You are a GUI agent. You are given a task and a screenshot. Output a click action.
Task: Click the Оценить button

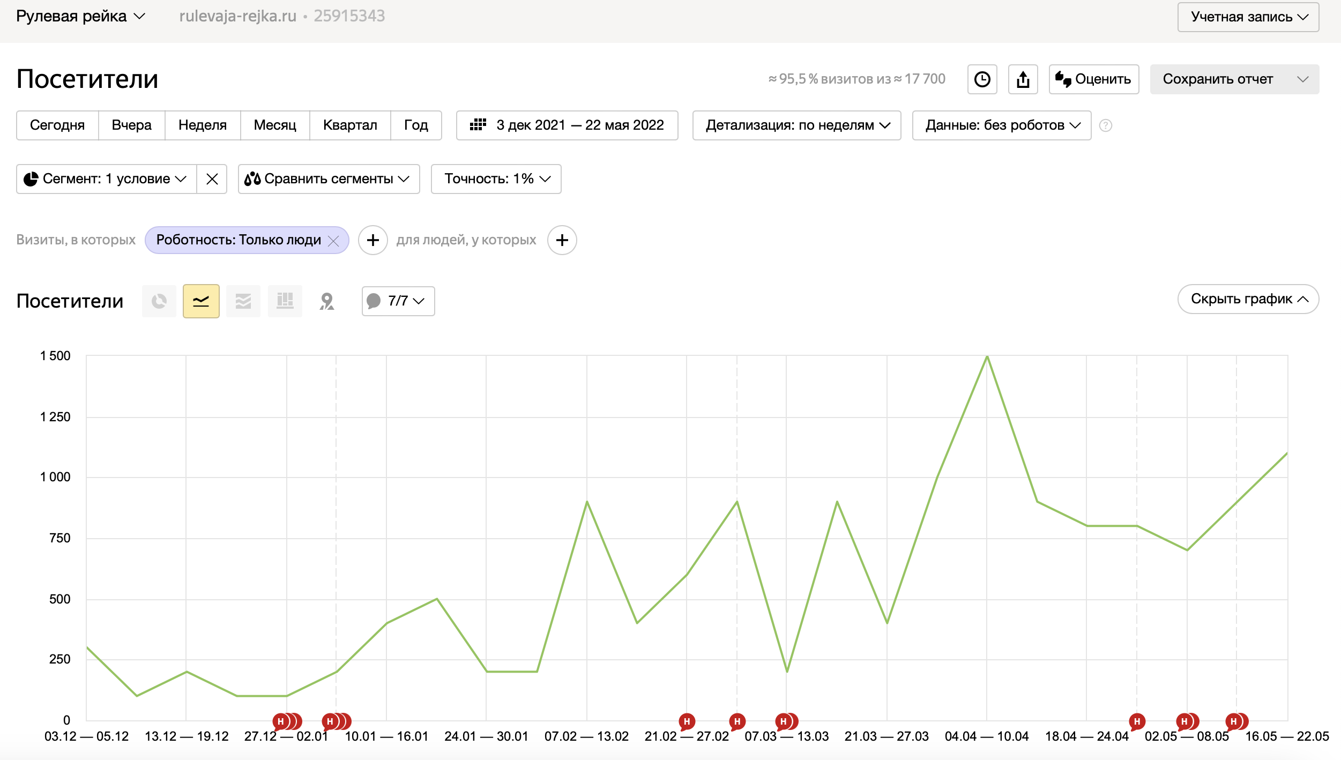click(1093, 79)
